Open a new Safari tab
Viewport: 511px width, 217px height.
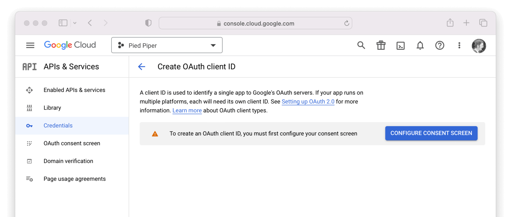click(466, 23)
